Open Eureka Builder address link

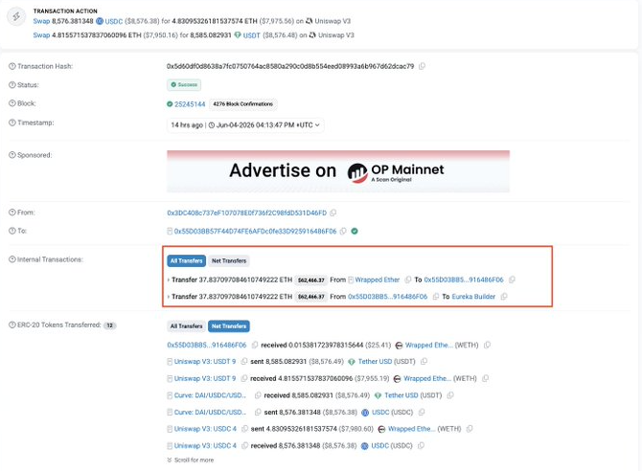[473, 297]
